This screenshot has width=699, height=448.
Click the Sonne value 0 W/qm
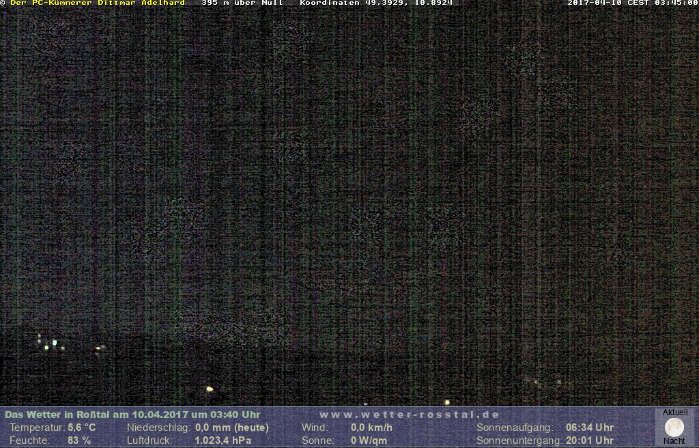point(369,440)
